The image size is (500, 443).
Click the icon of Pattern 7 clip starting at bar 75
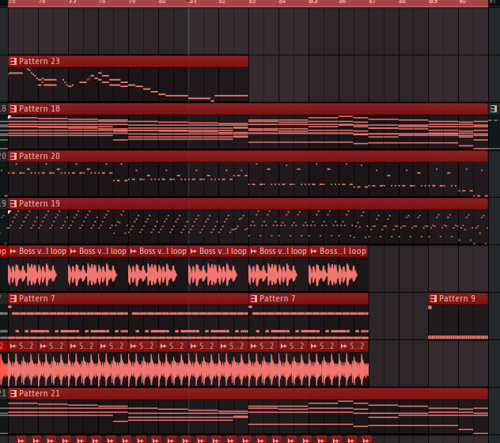click(13, 298)
